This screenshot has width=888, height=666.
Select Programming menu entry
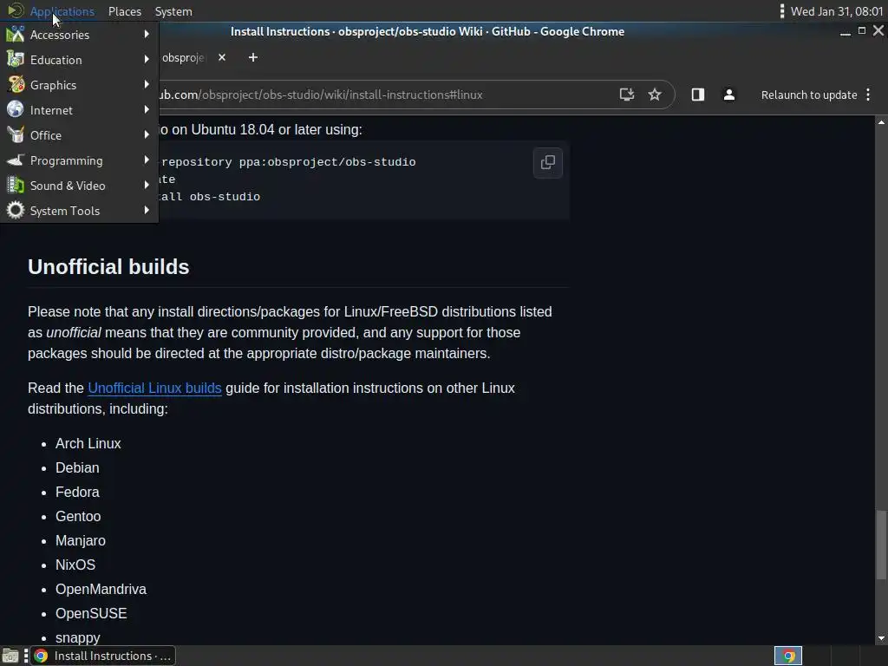79,160
